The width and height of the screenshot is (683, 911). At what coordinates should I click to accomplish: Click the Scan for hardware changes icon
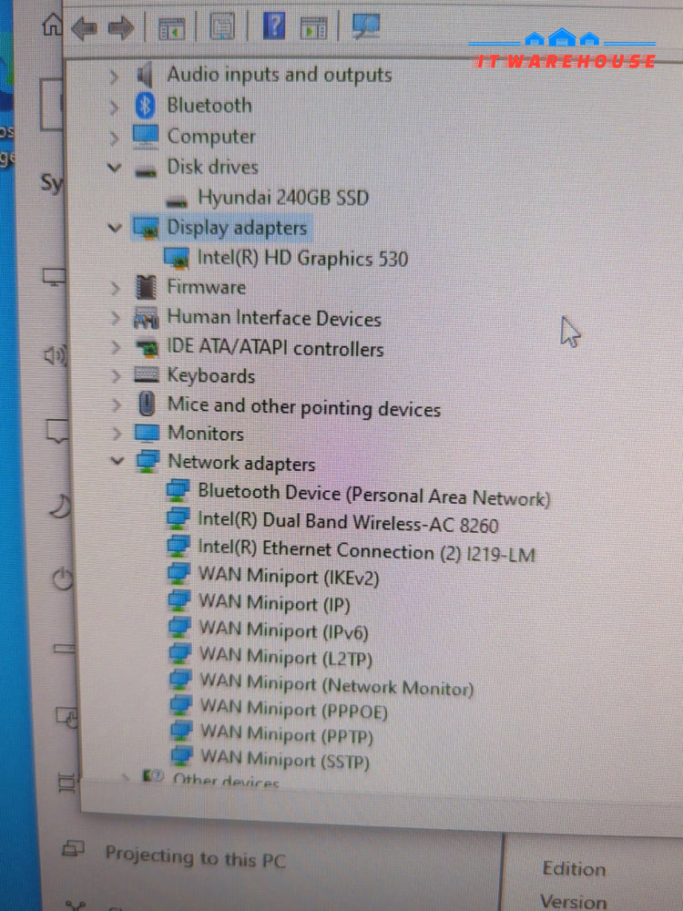366,26
